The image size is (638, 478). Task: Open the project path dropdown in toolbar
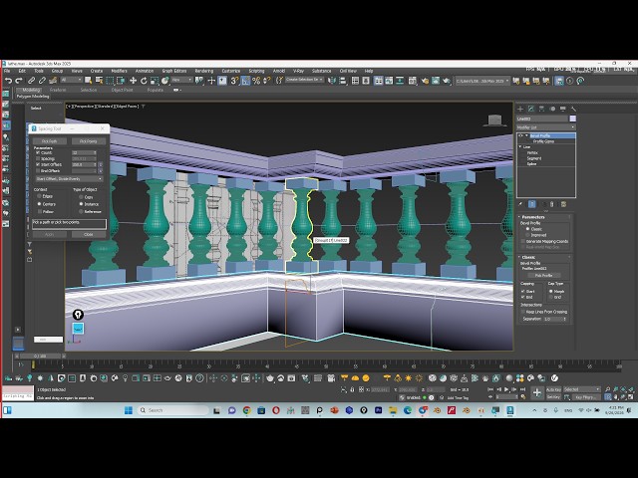tap(482, 81)
